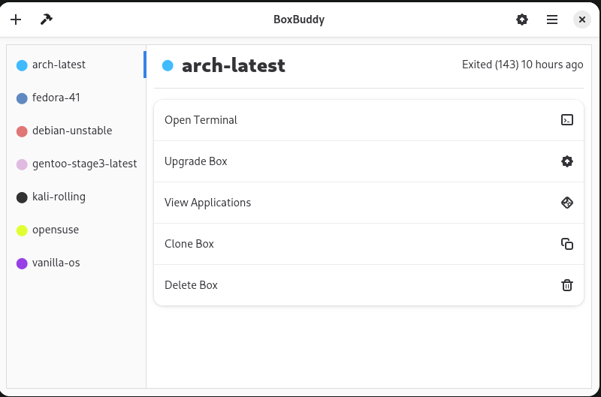The height and width of the screenshot is (397, 601).
Task: Click the Open Terminal label
Action: (x=201, y=120)
